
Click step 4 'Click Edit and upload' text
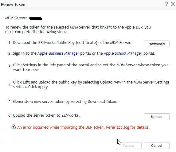91,84
